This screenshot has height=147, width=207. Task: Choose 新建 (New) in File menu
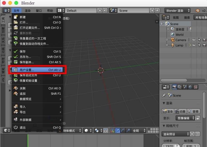[37, 17]
